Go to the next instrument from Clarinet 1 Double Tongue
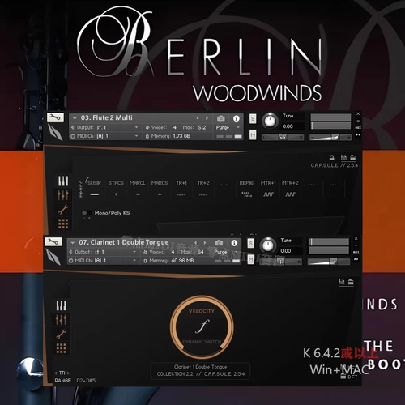This screenshot has width=405, height=405. pyautogui.click(x=205, y=243)
